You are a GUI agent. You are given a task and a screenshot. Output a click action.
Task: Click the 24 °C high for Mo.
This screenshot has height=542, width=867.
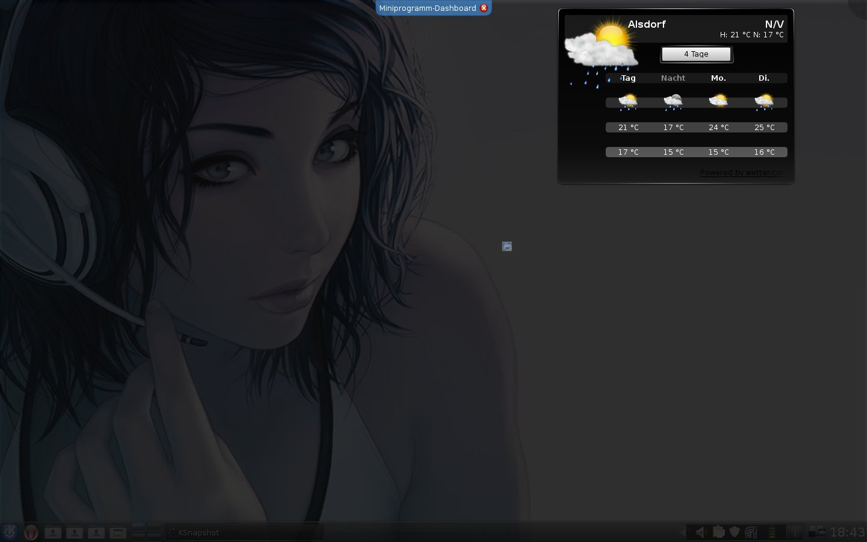click(x=718, y=128)
